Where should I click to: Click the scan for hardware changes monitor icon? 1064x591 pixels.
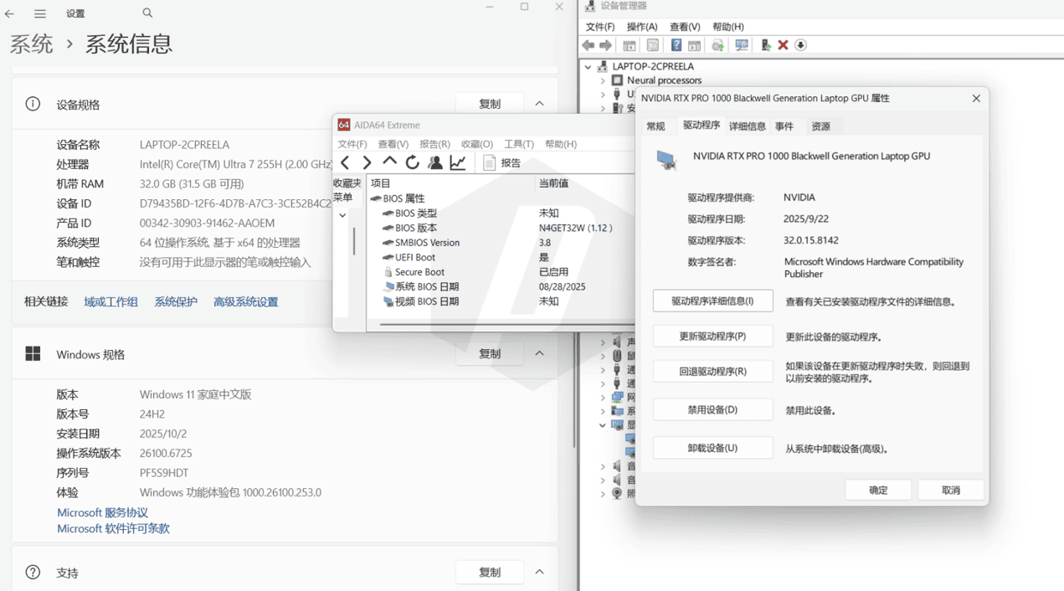741,45
